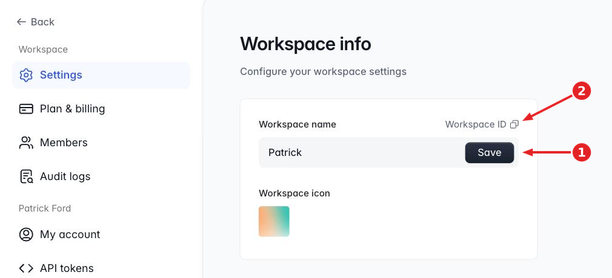
Task: Click the gradient workspace icon thumbnail
Action: tap(274, 221)
